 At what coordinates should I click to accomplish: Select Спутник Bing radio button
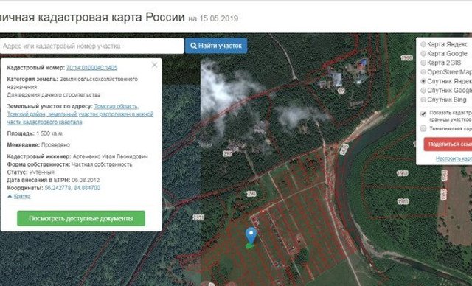click(423, 100)
